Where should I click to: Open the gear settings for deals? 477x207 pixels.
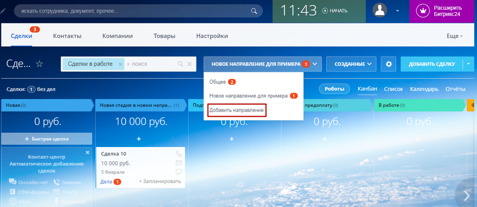pyautogui.click(x=388, y=64)
